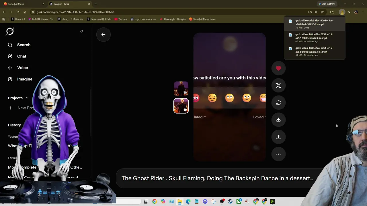Open KUMITE Dream bookmark
367x206 pixels.
[x=40, y=19]
